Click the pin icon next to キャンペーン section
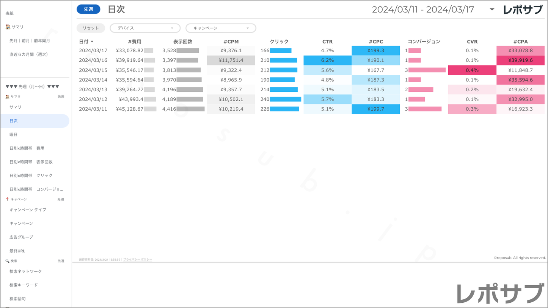This screenshot has width=548, height=308. (x=7, y=199)
